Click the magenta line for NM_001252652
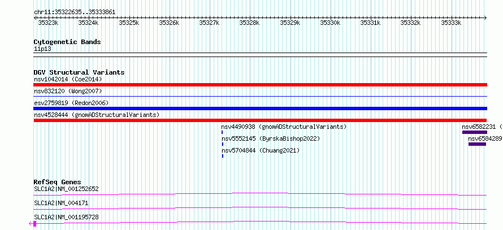 (x=260, y=194)
